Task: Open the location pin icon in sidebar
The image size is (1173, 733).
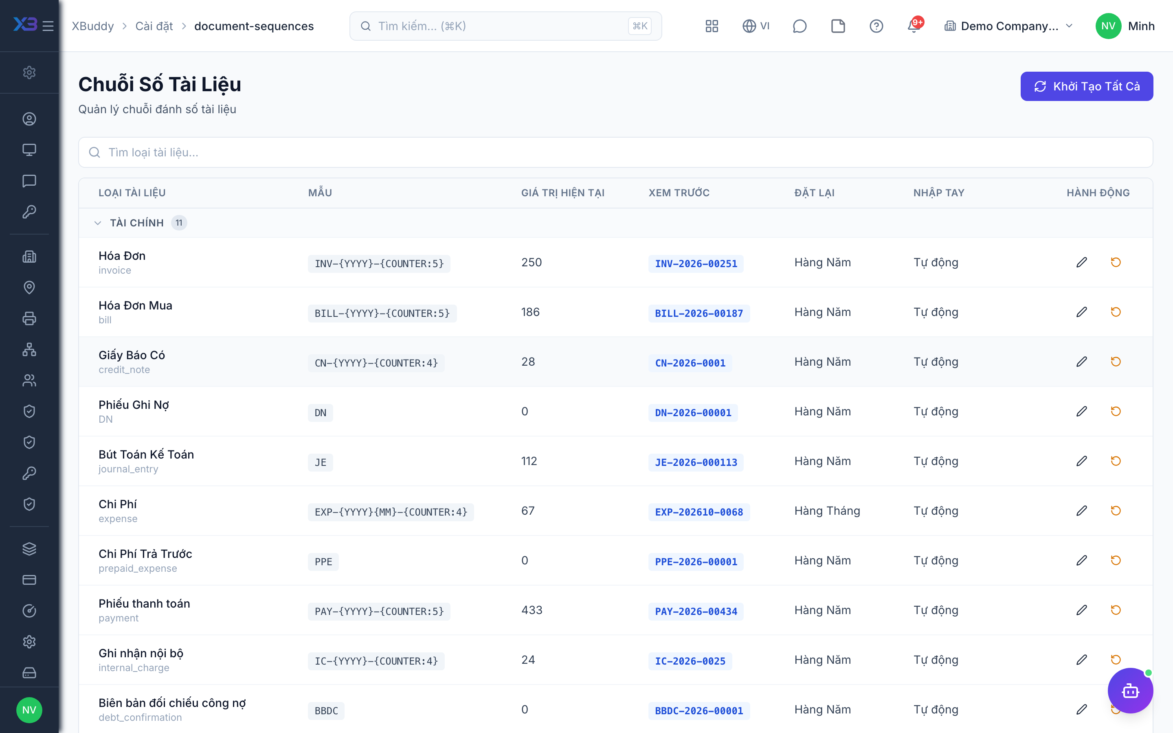Action: click(x=29, y=287)
